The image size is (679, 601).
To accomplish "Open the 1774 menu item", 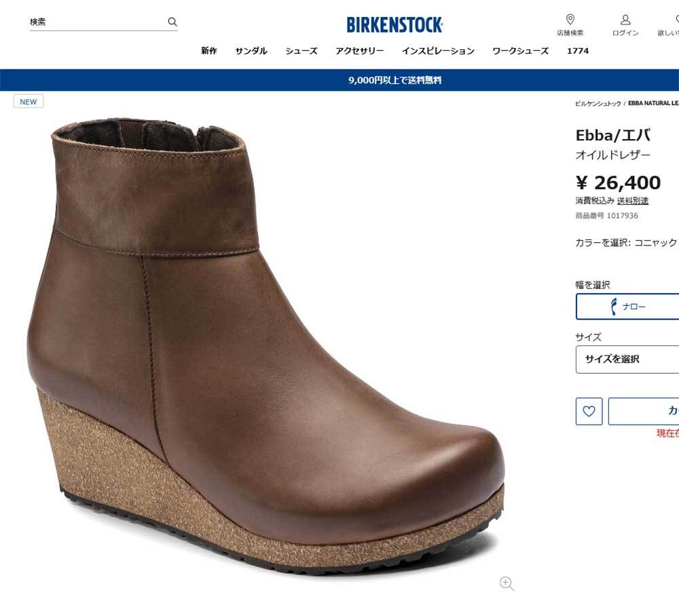I will click(578, 51).
